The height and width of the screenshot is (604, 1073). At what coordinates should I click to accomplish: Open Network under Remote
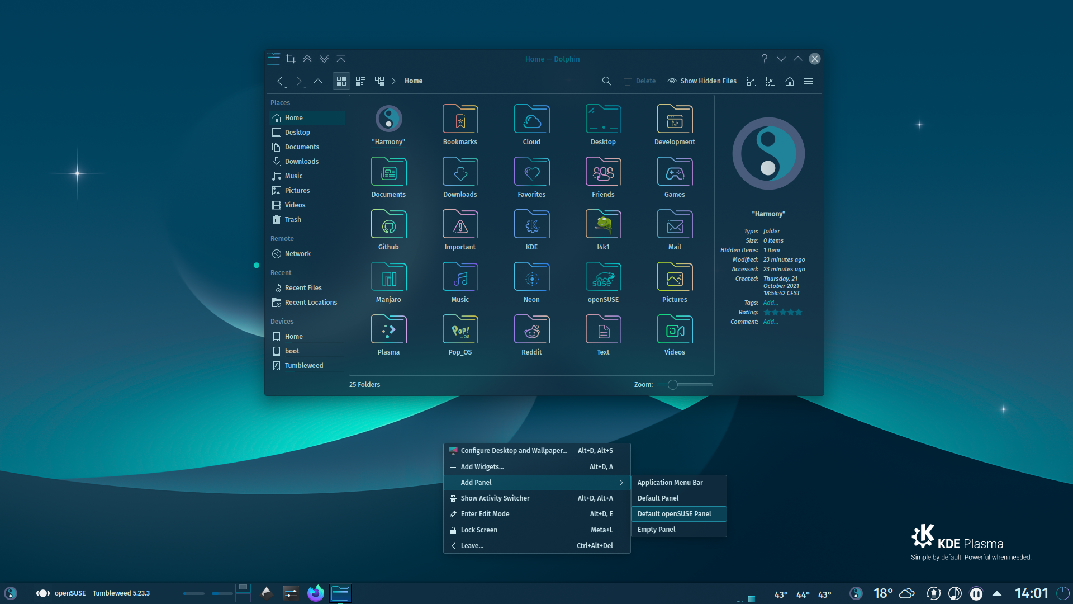(307, 254)
